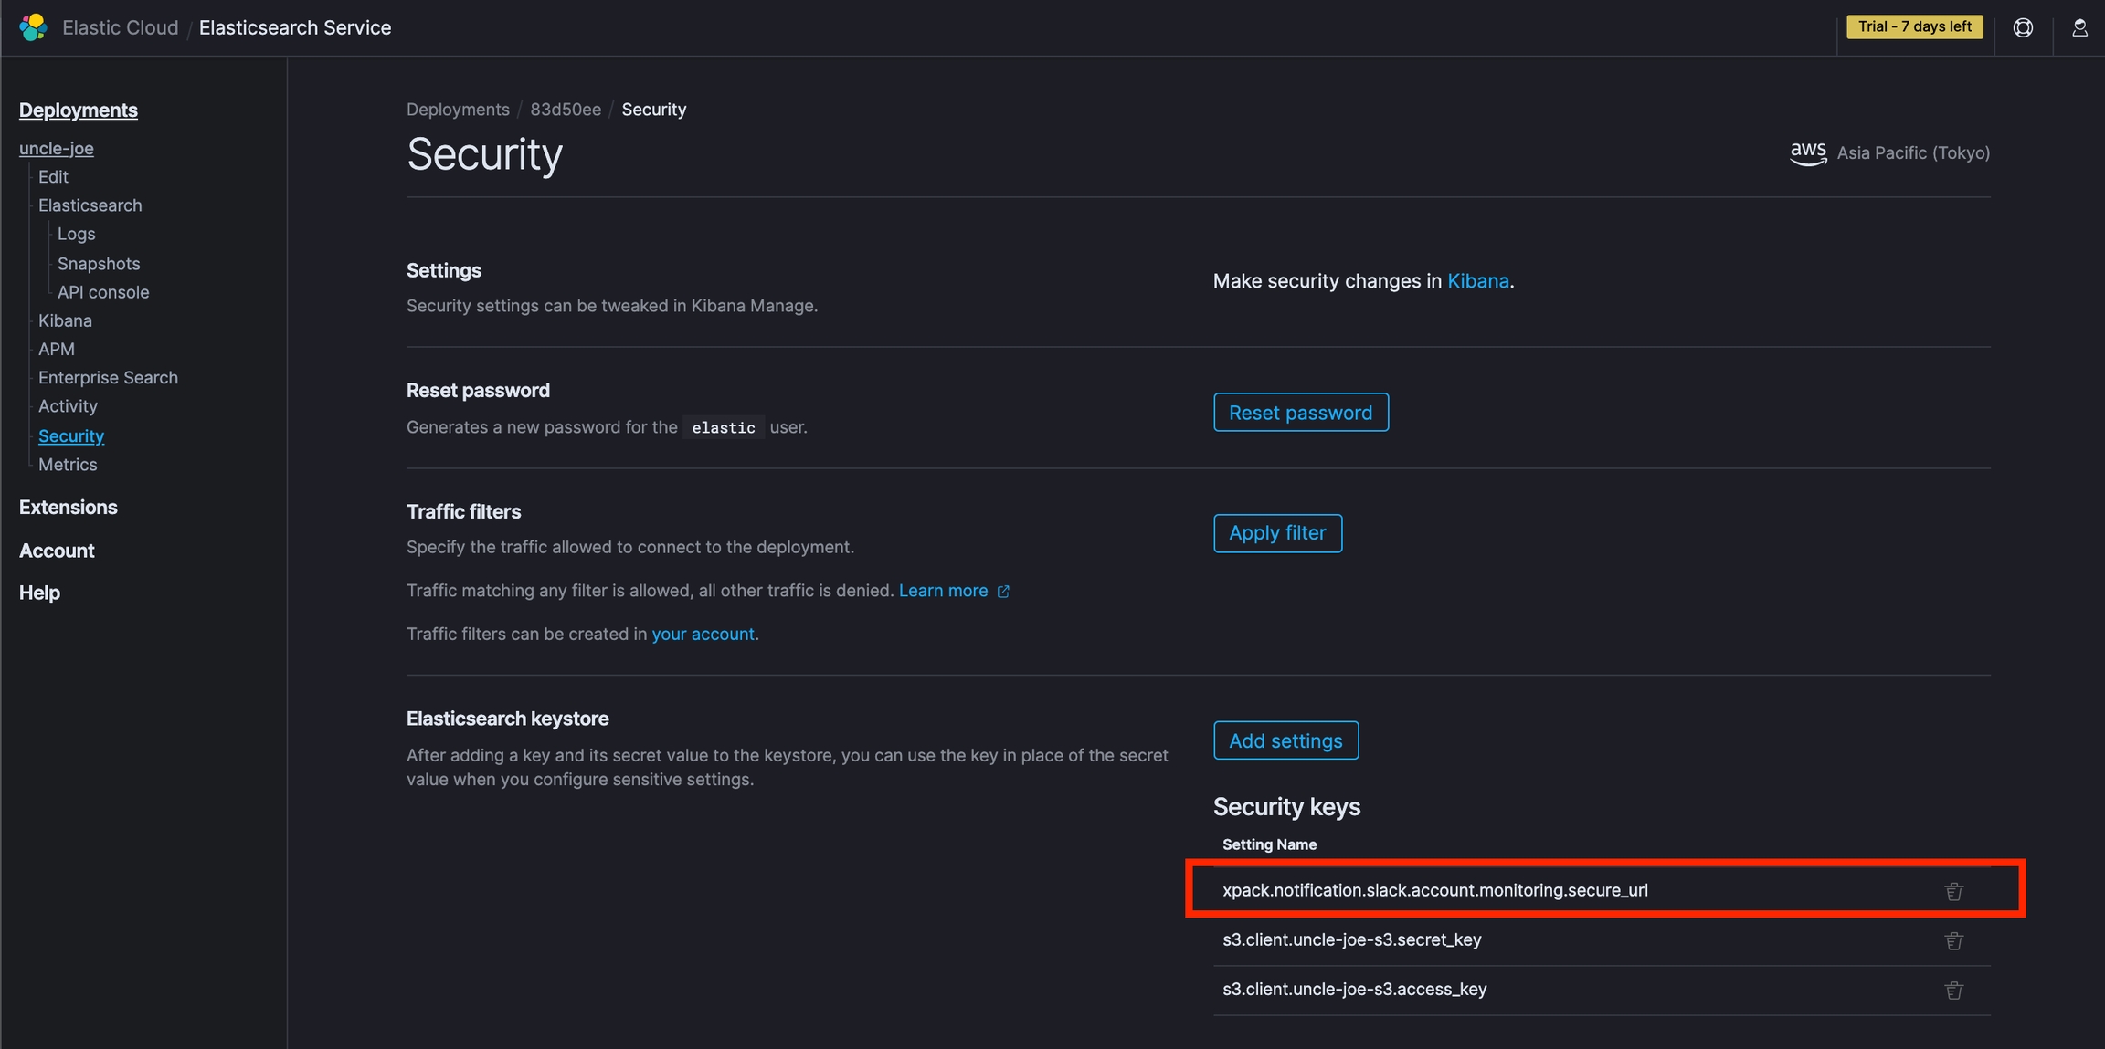
Task: Open the Kibana link in Settings section
Action: [x=1478, y=281]
